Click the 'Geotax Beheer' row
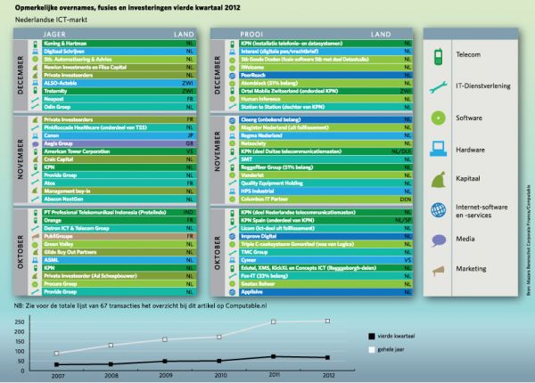The height and width of the screenshot is (383, 535). click(x=325, y=284)
